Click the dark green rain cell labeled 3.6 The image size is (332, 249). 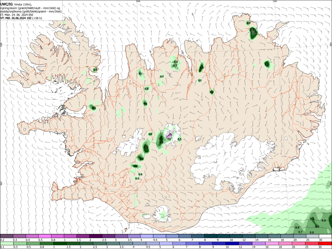point(253,33)
